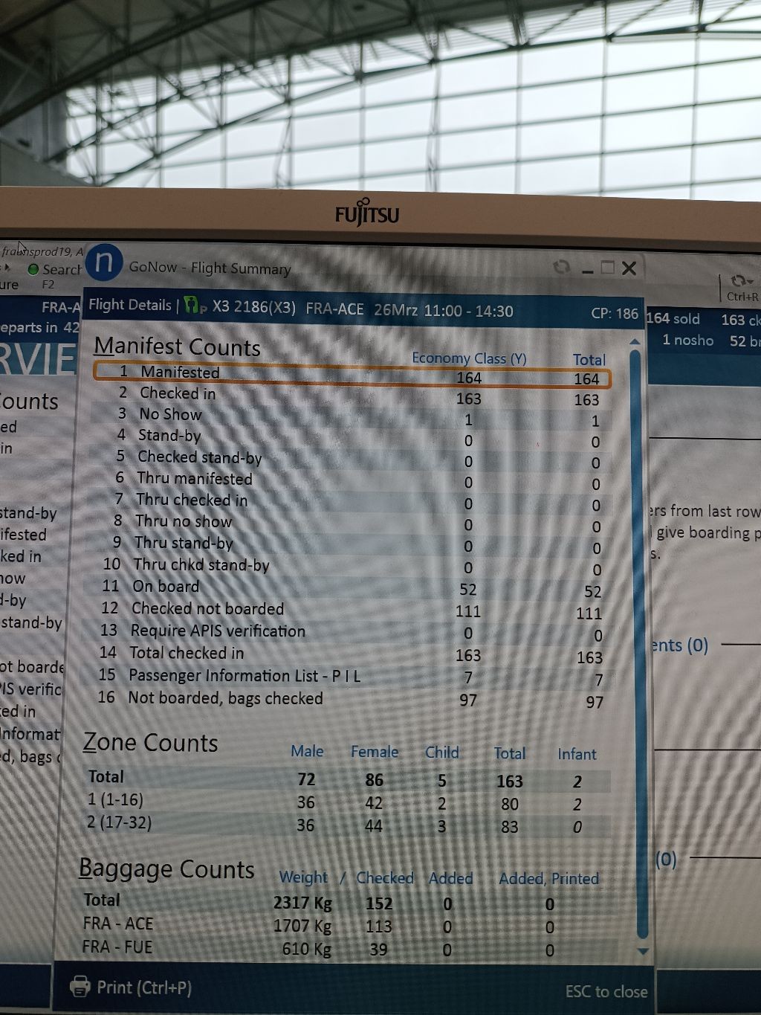The height and width of the screenshot is (1015, 761).
Task: Minimize the Flight Summary dialog
Action: (587, 270)
